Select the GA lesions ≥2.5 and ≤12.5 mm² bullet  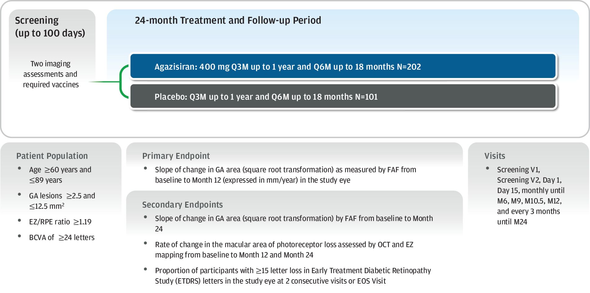[x=62, y=201]
